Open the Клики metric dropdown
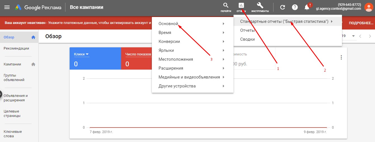The height and width of the screenshot is (142, 375). coord(81,54)
